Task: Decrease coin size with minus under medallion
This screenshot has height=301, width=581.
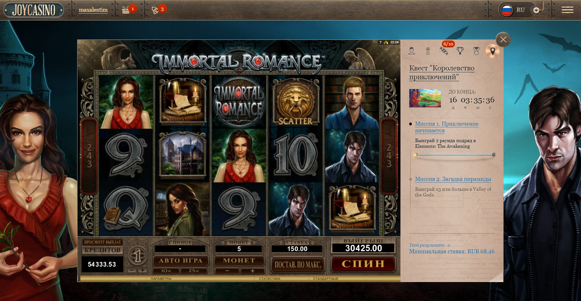Action: coord(132,270)
